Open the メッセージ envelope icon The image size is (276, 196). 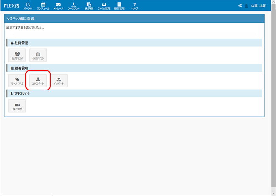58,6
